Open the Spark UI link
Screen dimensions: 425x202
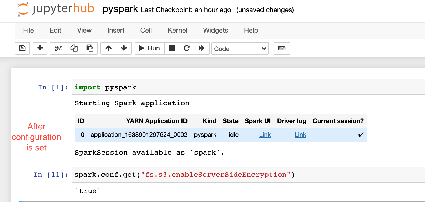coord(265,135)
